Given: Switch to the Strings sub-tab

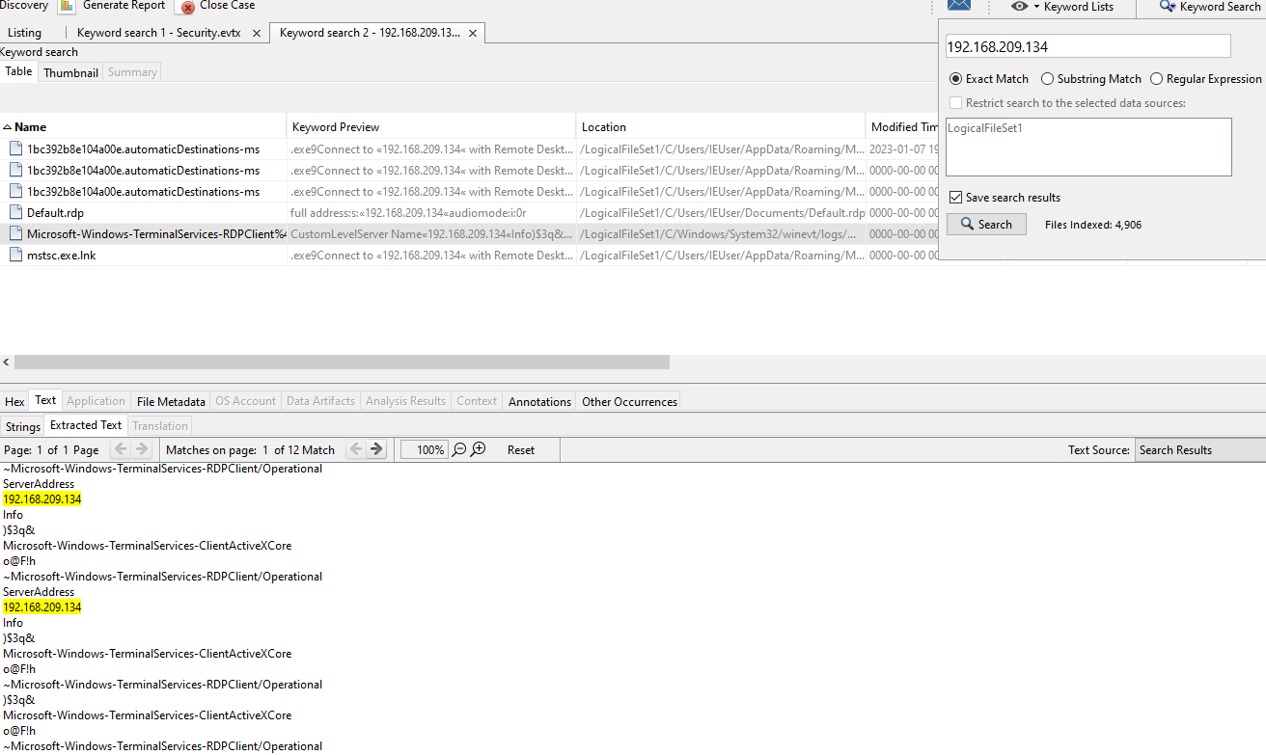Looking at the screenshot, I should [x=22, y=426].
